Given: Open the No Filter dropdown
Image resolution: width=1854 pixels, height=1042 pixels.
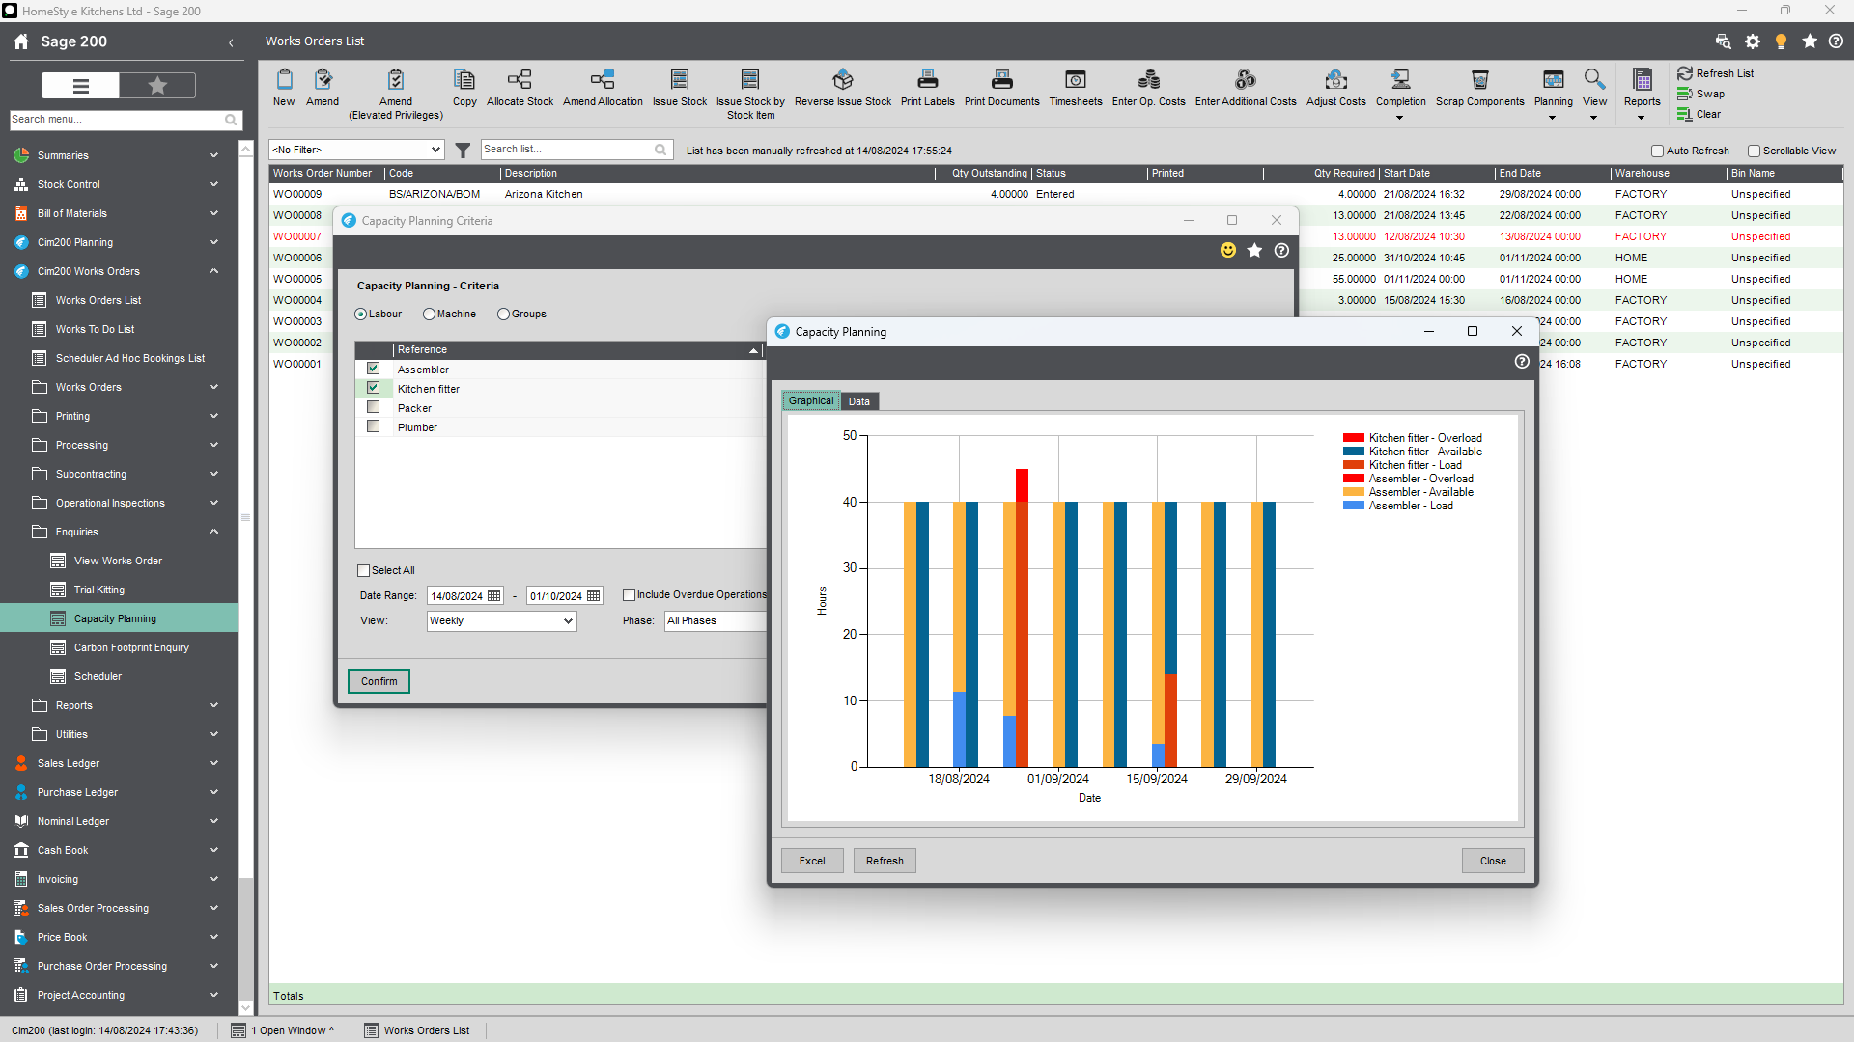Looking at the screenshot, I should [356, 150].
